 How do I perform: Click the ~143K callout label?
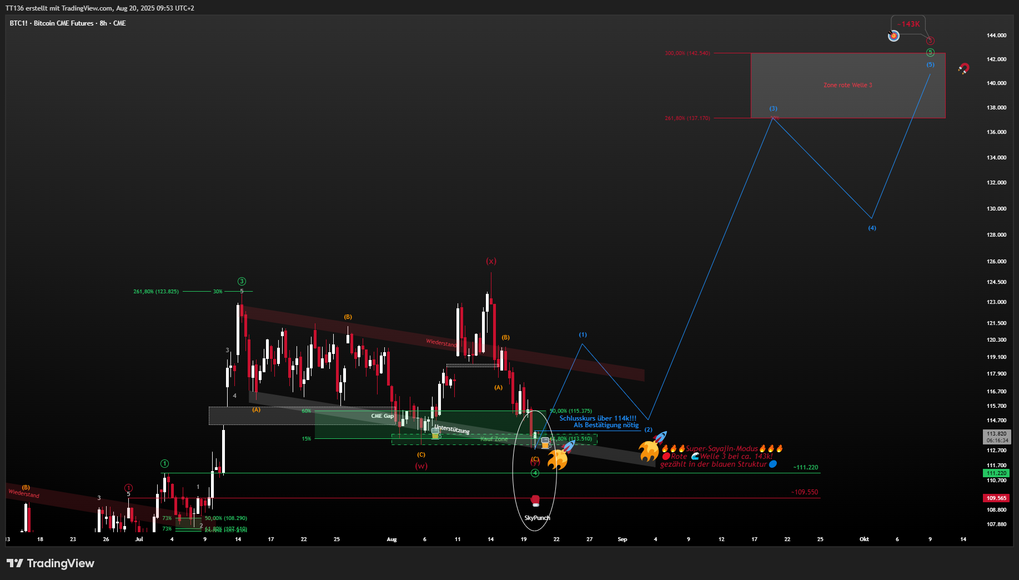click(908, 24)
